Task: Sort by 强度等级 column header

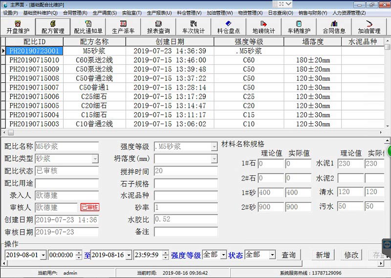Action: 249,41
